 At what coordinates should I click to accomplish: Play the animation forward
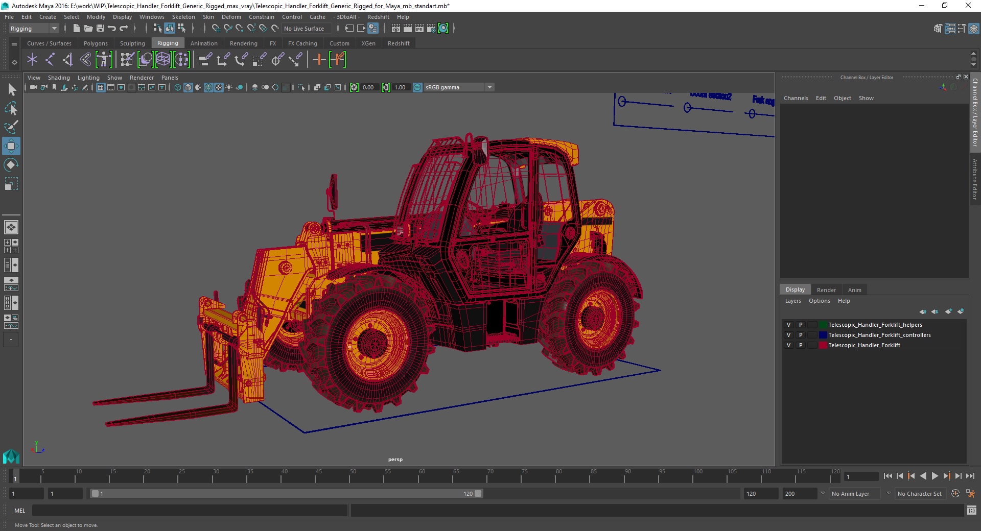click(x=935, y=476)
